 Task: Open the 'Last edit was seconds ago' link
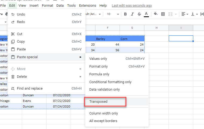coord(131,6)
